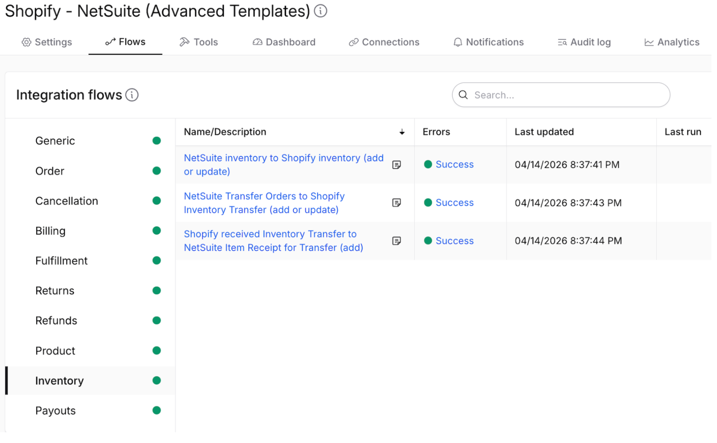Select the Fulfillment flow group

90,261
